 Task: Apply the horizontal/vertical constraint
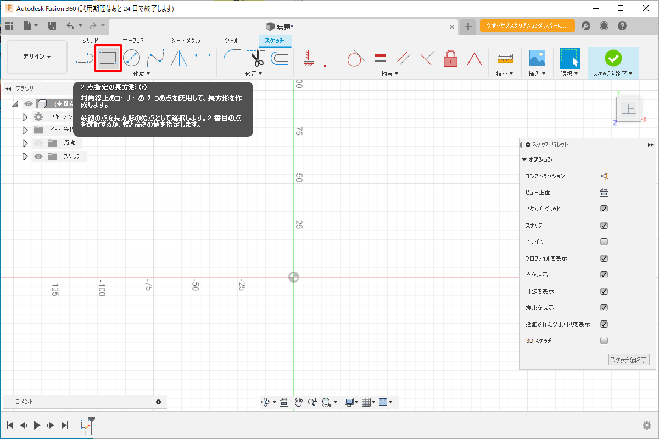pos(309,58)
